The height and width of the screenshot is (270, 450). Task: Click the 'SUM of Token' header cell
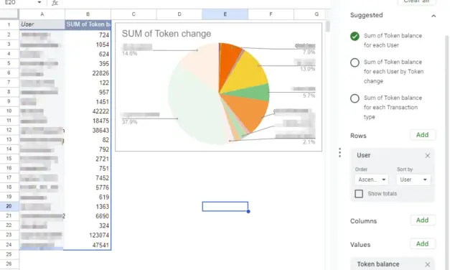click(x=88, y=24)
